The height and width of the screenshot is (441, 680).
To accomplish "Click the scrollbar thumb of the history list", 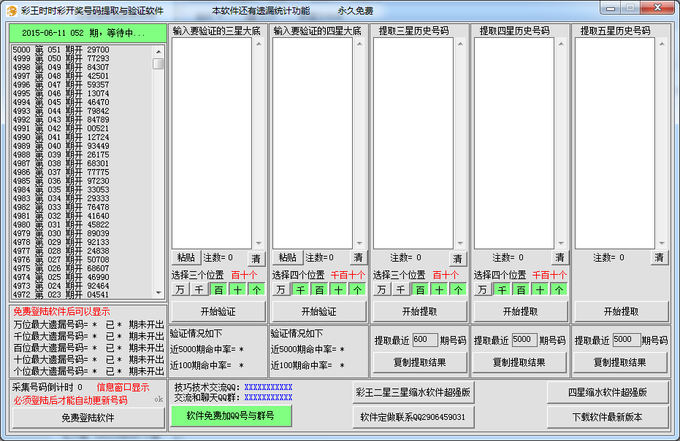I will 158,63.
